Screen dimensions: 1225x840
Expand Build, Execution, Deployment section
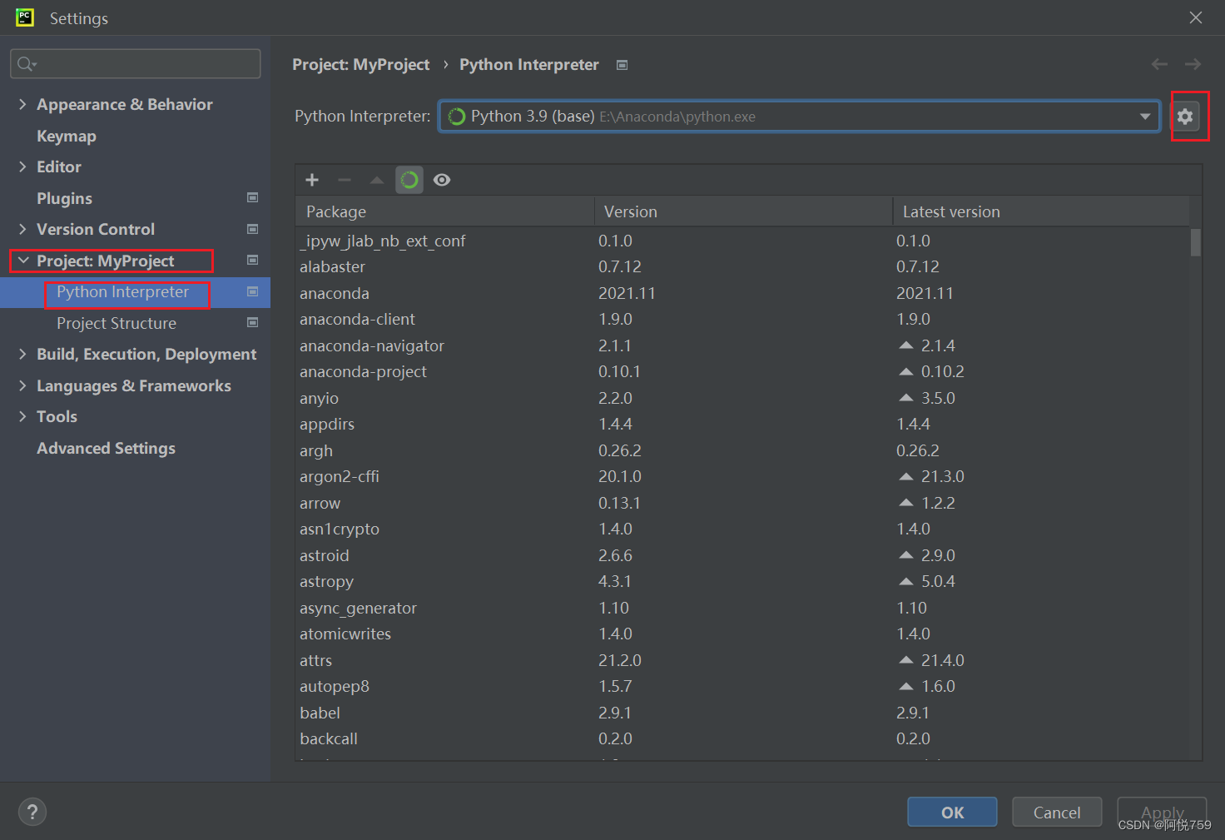tap(22, 354)
